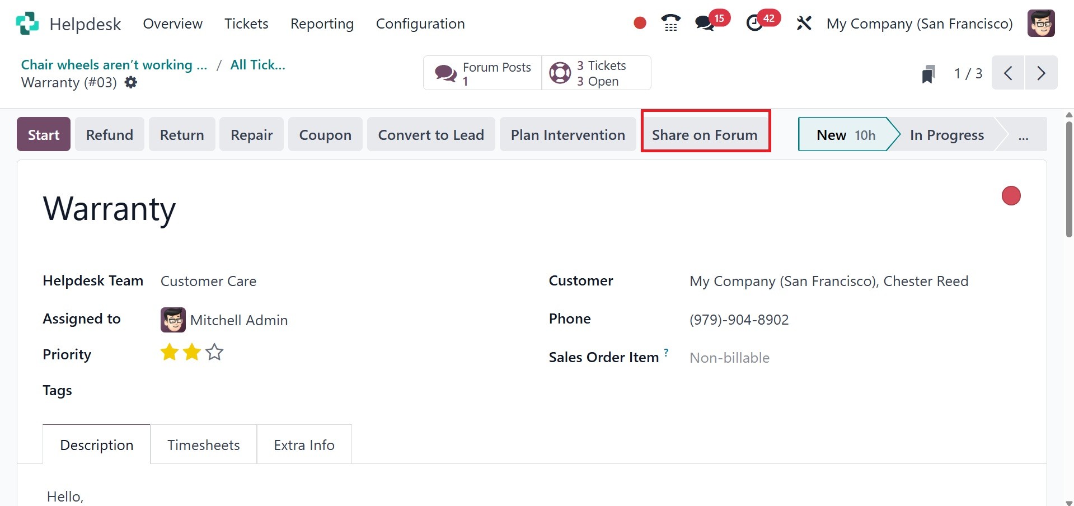This screenshot has height=506, width=1074.
Task: Click the bookmark icon near the record pager
Action: 928,74
